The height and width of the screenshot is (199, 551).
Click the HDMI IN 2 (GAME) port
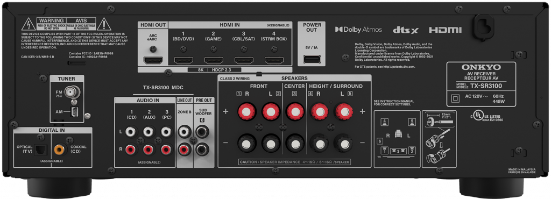(x=214, y=60)
